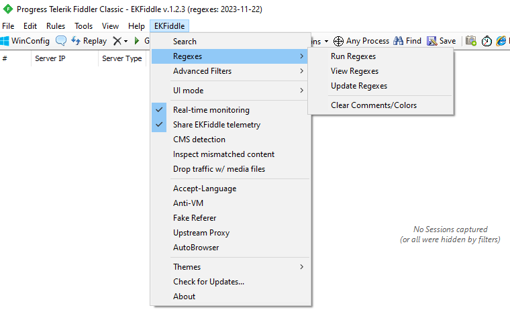Image resolution: width=510 pixels, height=316 pixels.
Task: Expand the Advanced Filters chevron
Action: coord(301,71)
